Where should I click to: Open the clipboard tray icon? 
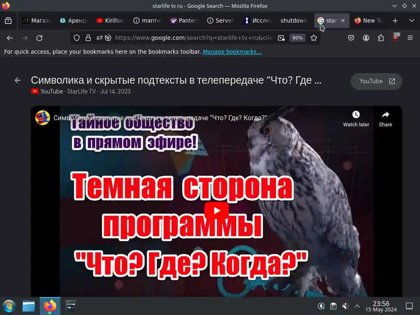pyautogui.click(x=333, y=306)
